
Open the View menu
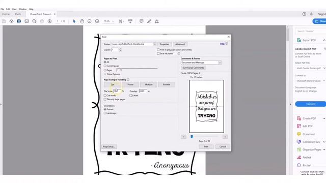(14, 9)
